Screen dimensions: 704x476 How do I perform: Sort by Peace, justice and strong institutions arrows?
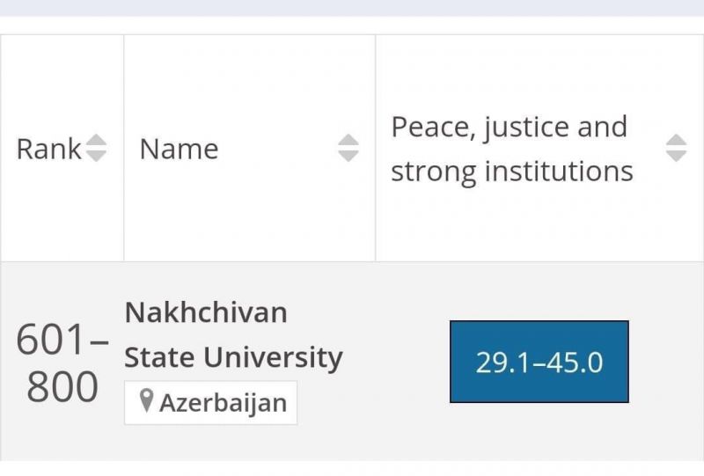[x=676, y=148]
